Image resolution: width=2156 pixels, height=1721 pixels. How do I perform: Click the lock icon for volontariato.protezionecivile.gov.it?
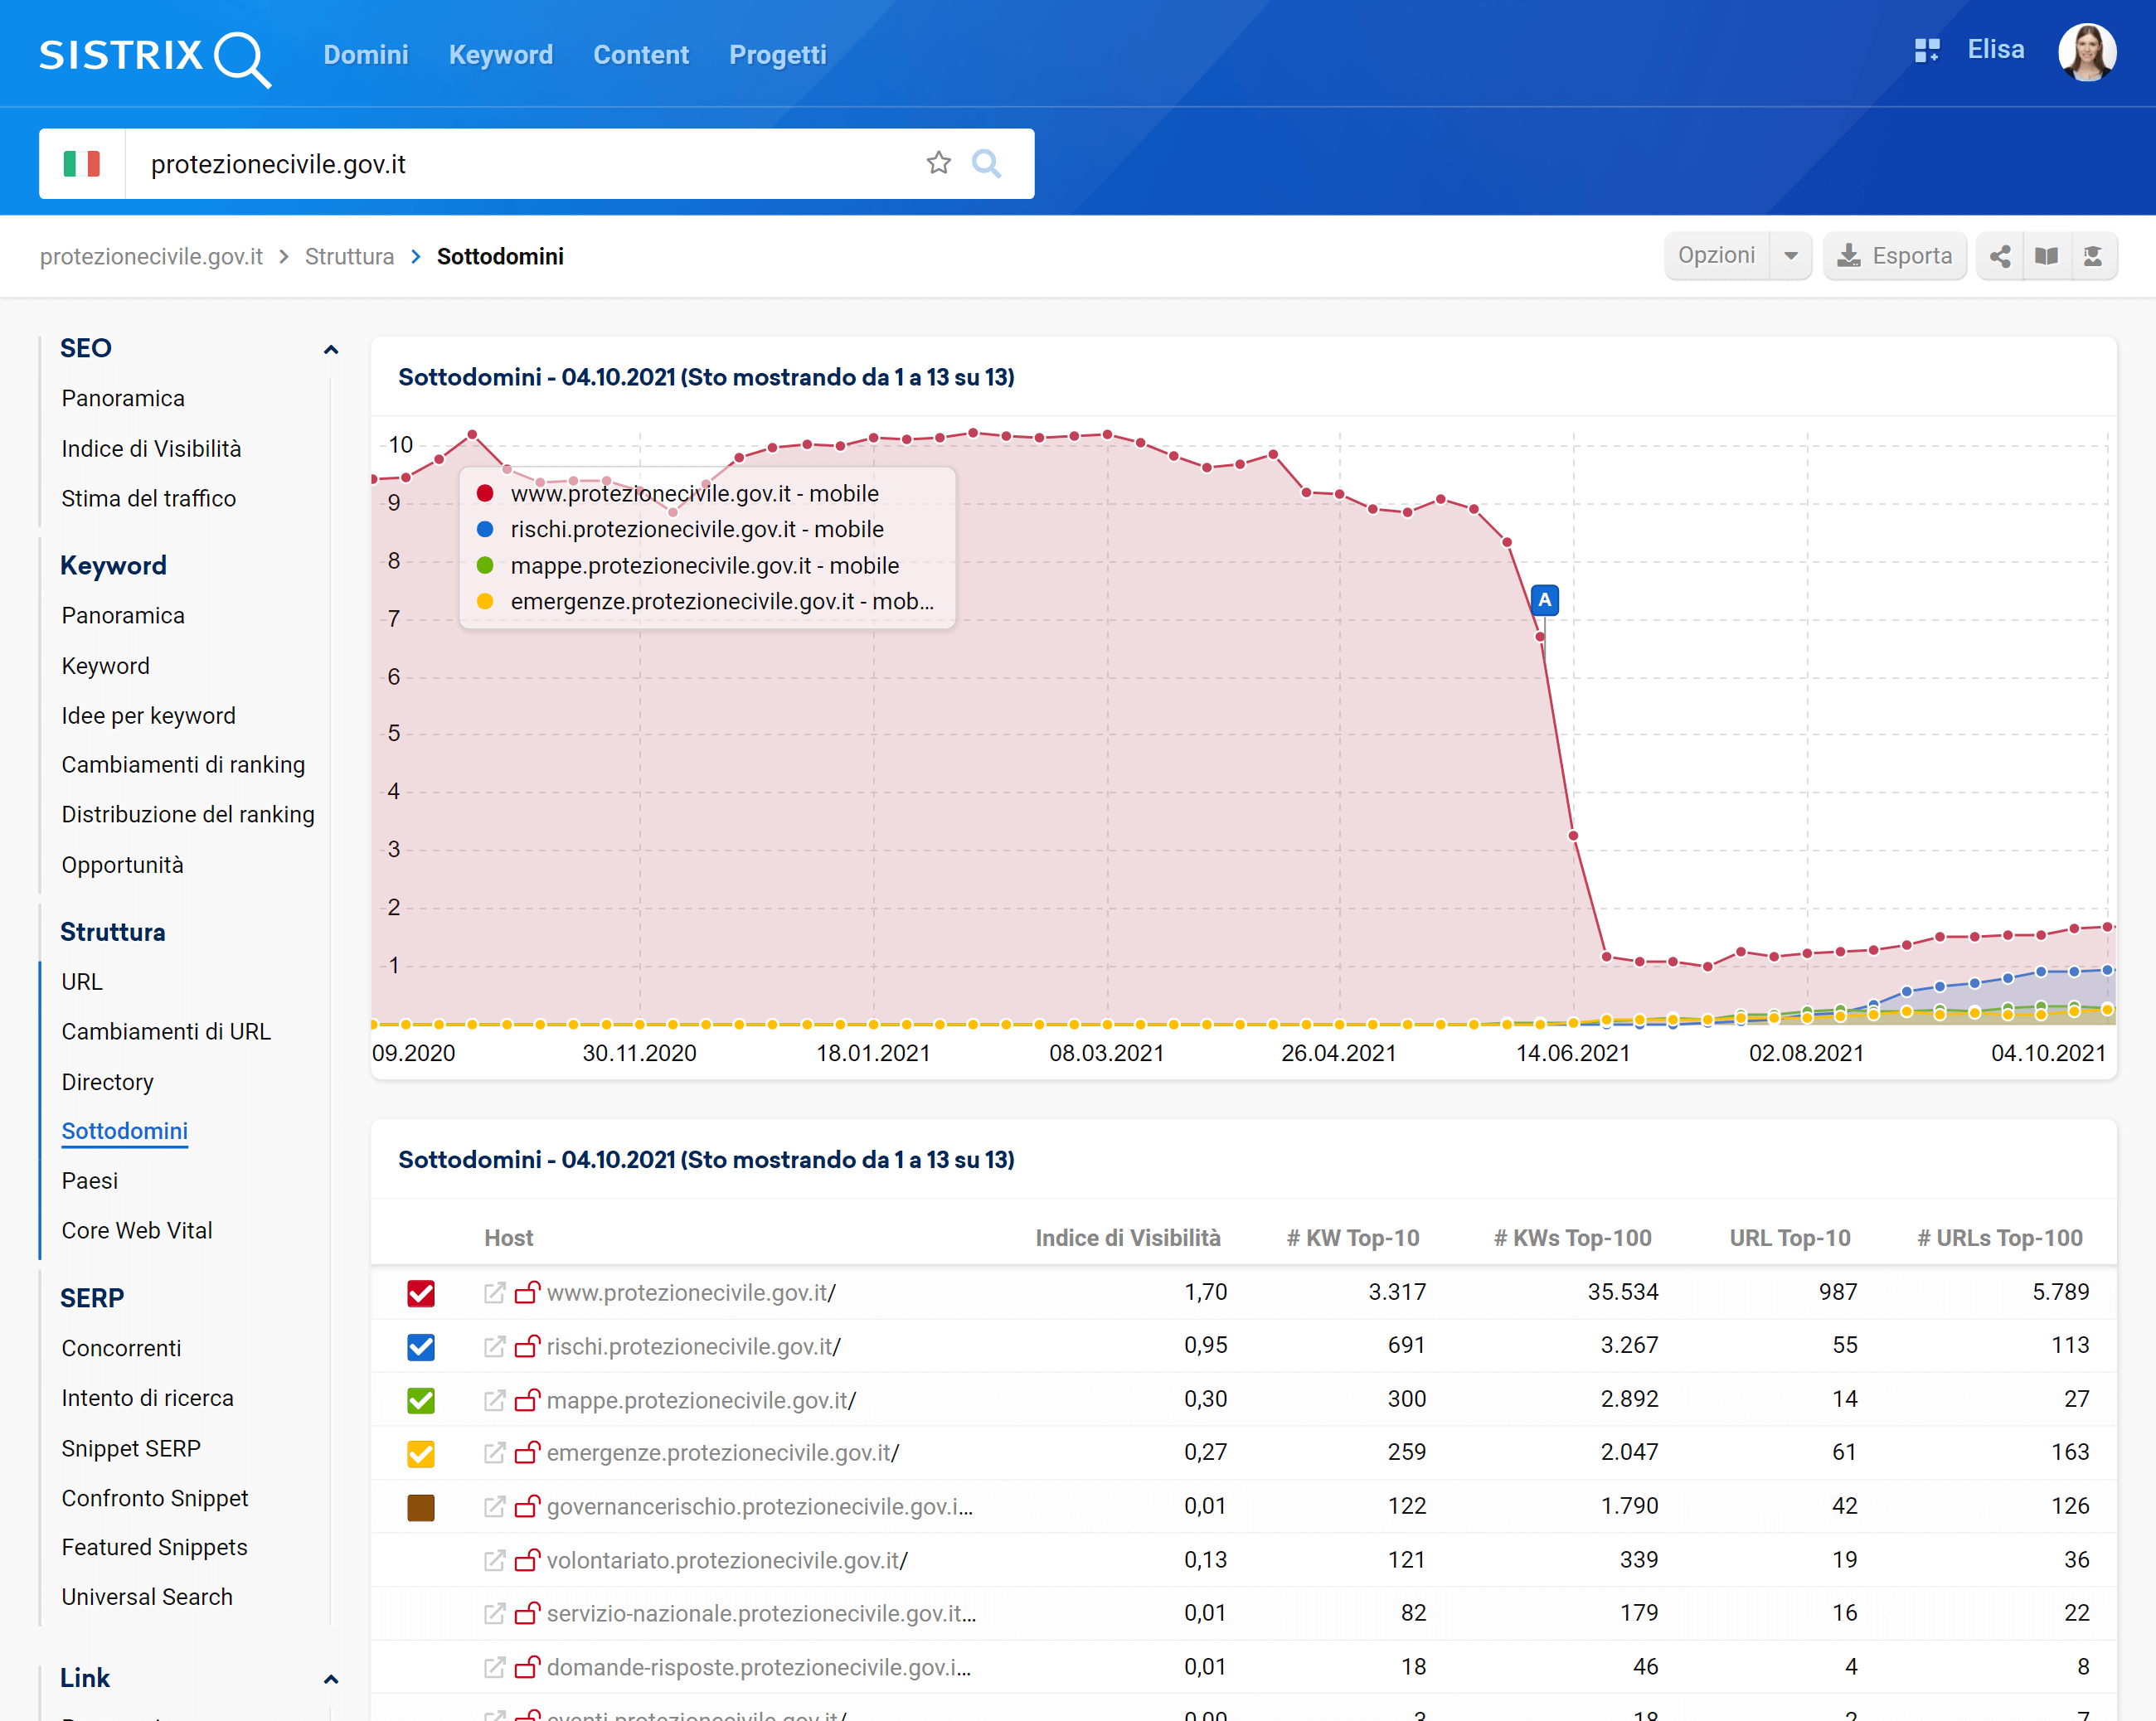(x=528, y=1560)
